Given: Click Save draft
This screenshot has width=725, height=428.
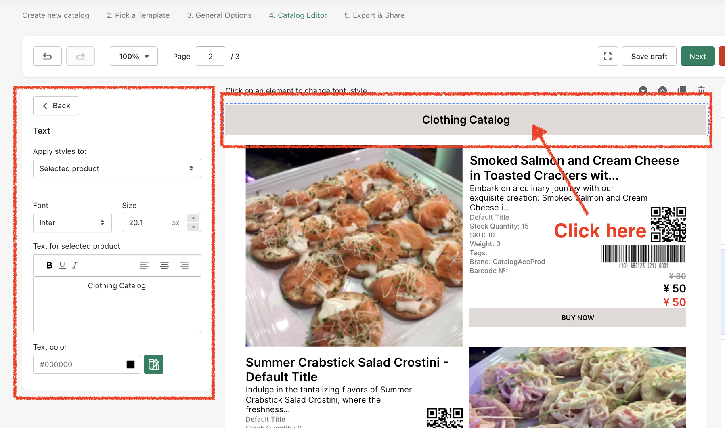Looking at the screenshot, I should (x=649, y=56).
